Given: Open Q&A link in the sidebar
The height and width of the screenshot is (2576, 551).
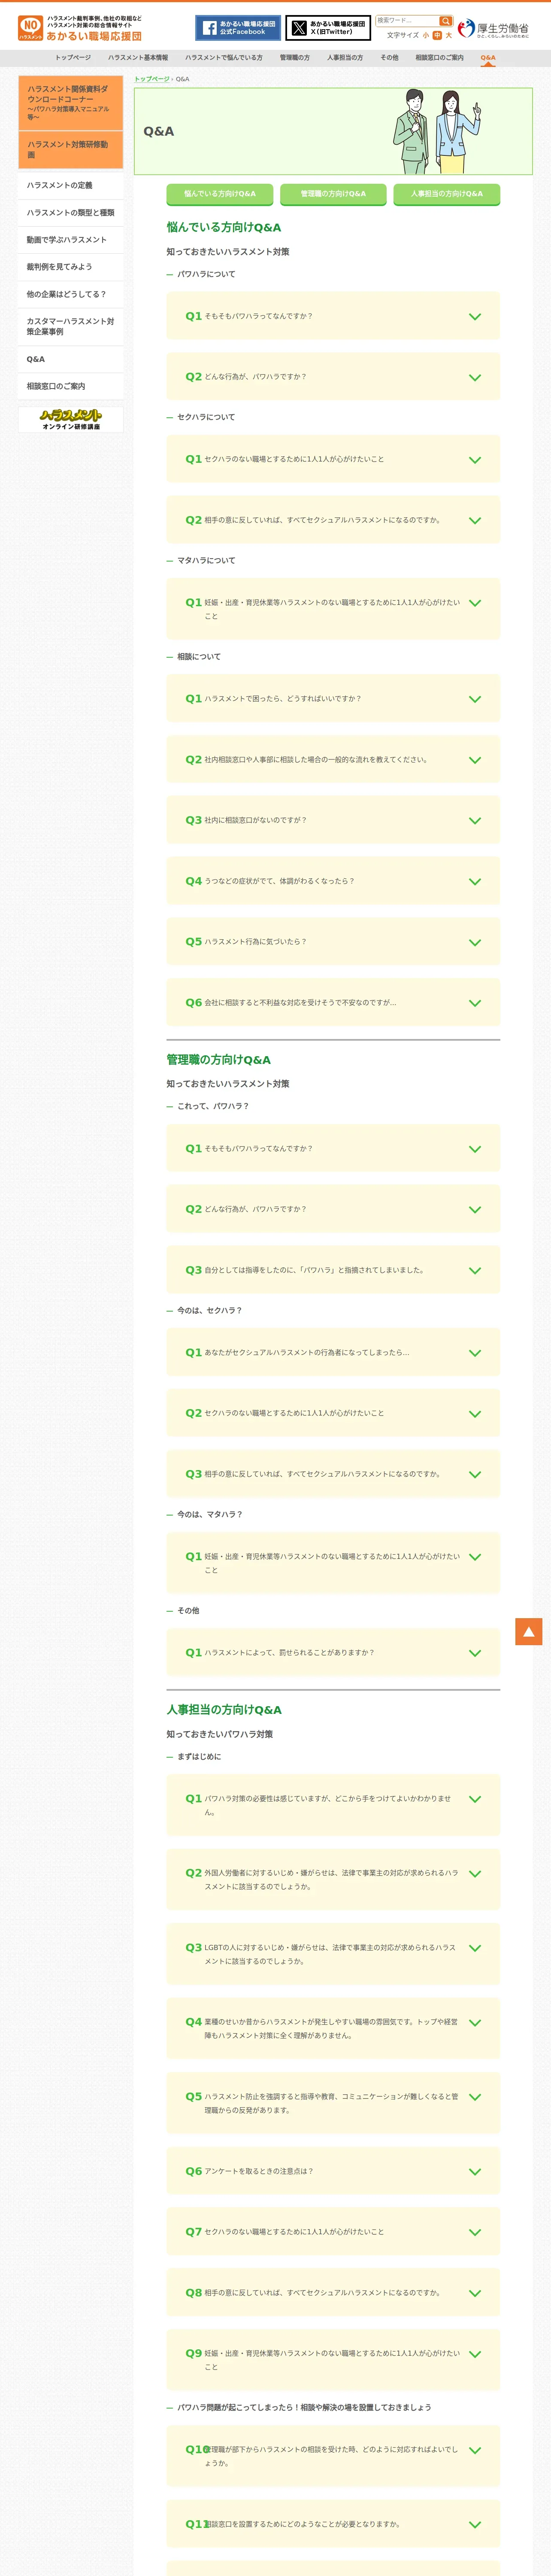Looking at the screenshot, I should (71, 359).
